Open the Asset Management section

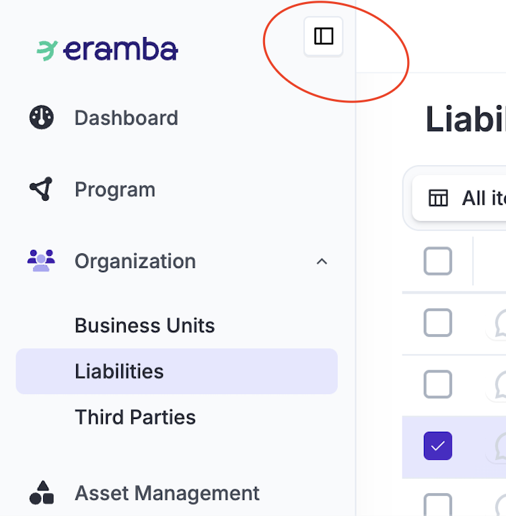pos(167,493)
